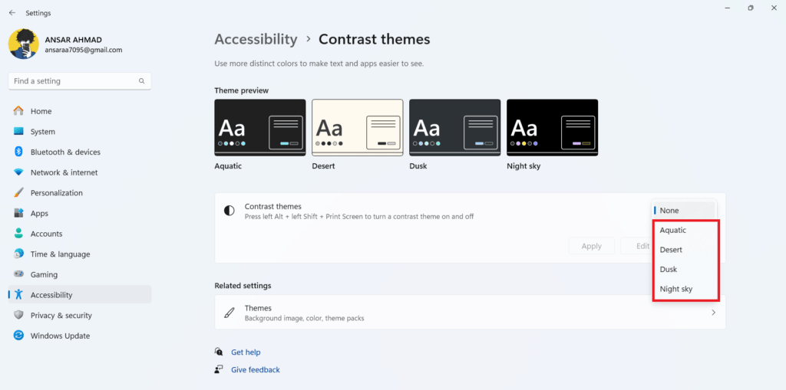The width and height of the screenshot is (786, 390).
Task: Click Apps label in sidebar
Action: pos(40,213)
